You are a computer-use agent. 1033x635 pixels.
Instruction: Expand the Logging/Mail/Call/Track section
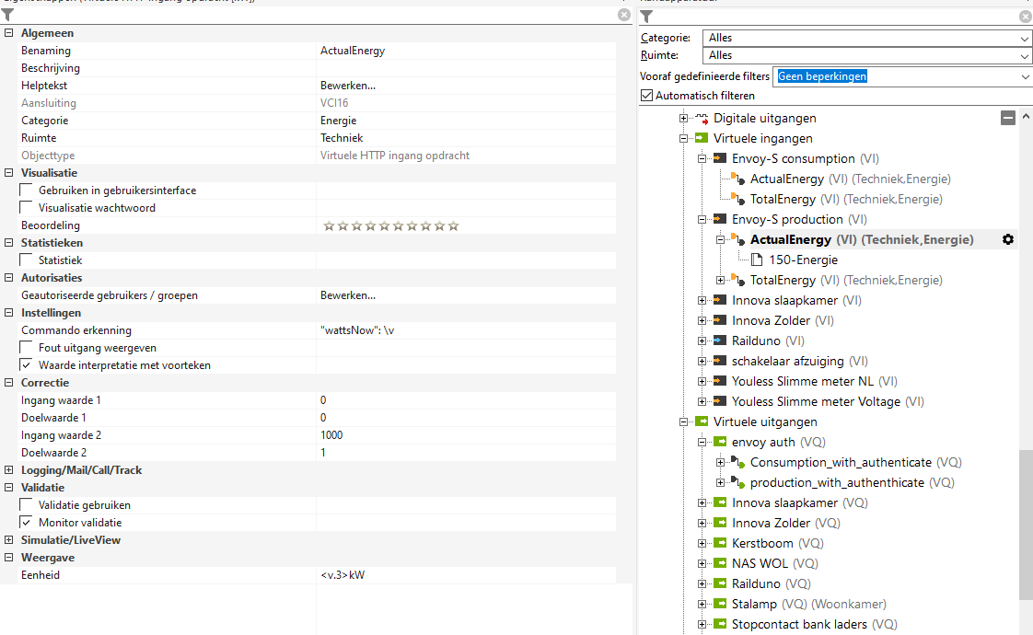click(8, 469)
